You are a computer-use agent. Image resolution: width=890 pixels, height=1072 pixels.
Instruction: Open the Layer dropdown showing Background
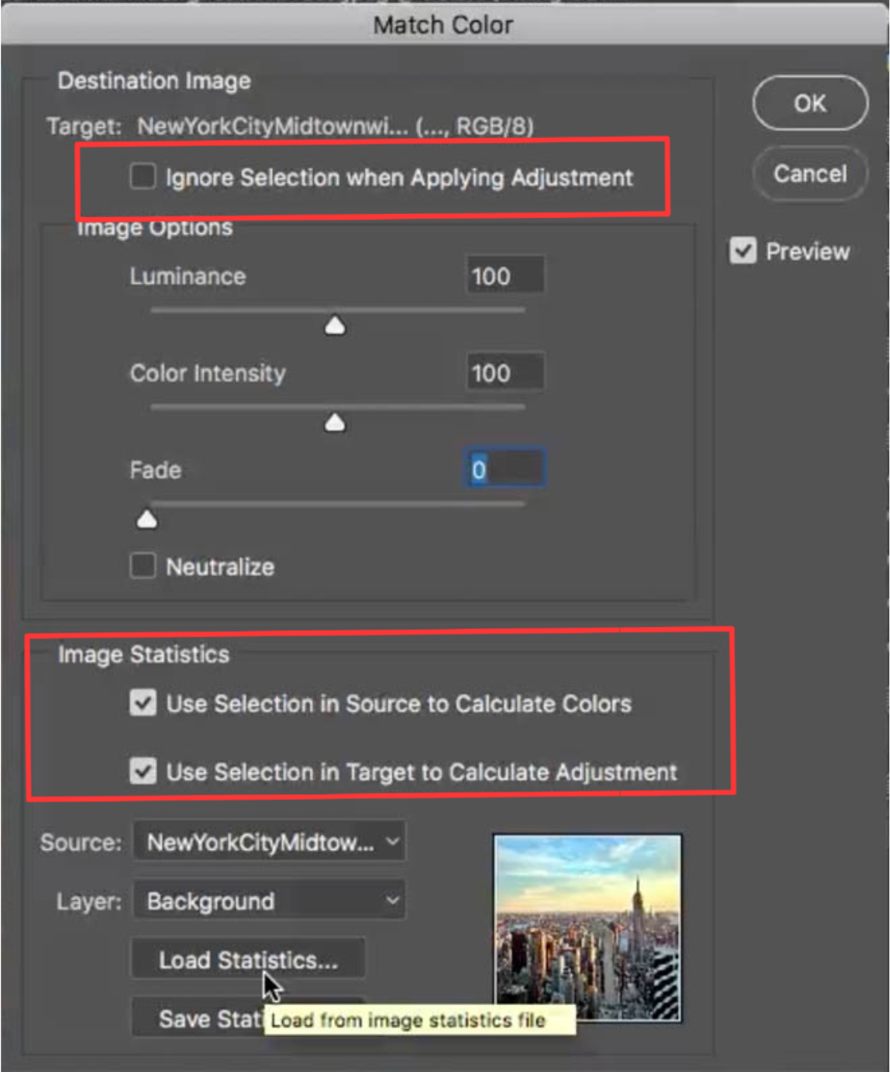[269, 901]
